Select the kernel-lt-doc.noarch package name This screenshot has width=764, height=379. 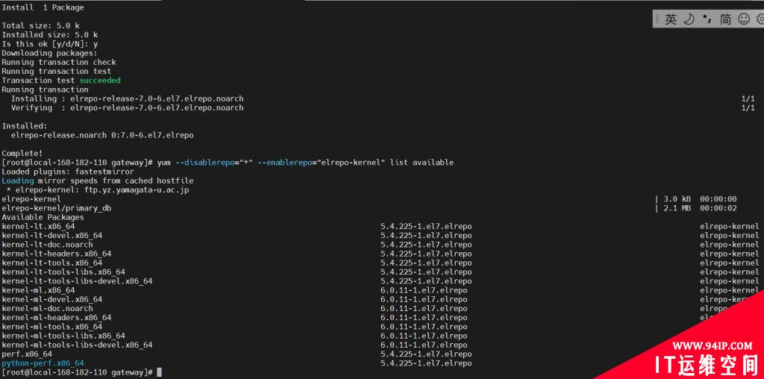48,245
